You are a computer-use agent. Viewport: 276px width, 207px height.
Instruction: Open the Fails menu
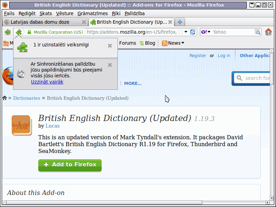[x=9, y=13]
